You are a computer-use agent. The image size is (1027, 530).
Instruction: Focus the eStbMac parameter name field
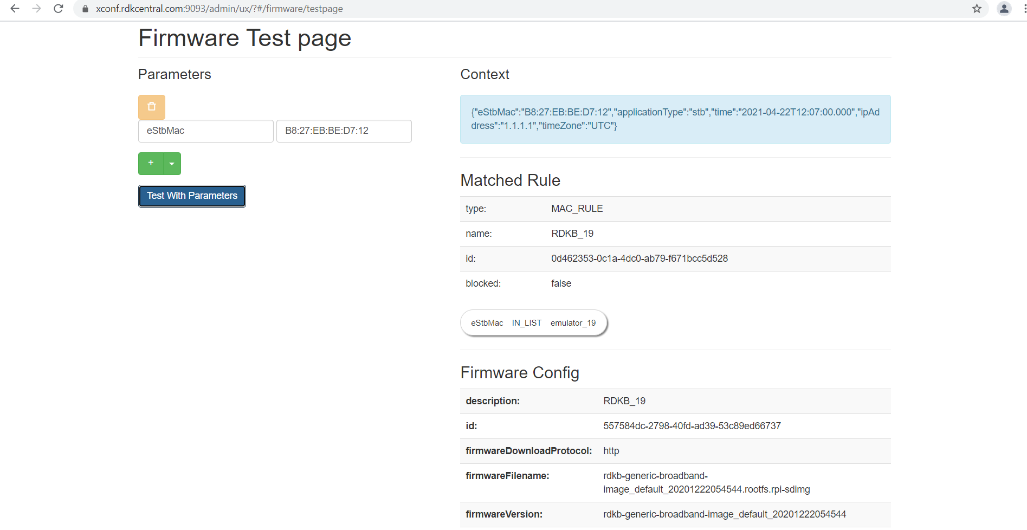pyautogui.click(x=205, y=131)
